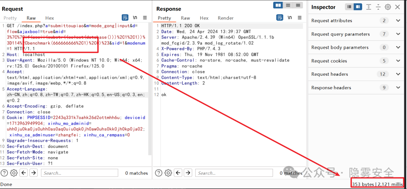
Task: Expand the Response headers section
Action: pos(398,88)
